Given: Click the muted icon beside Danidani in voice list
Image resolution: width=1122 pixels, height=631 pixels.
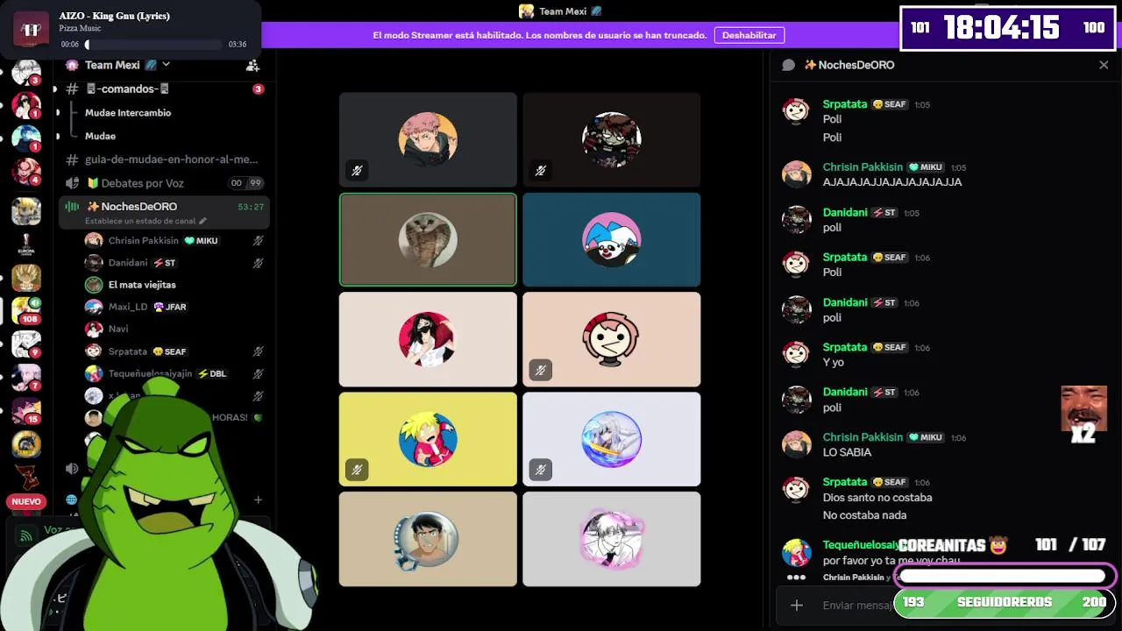Looking at the screenshot, I should click(258, 262).
